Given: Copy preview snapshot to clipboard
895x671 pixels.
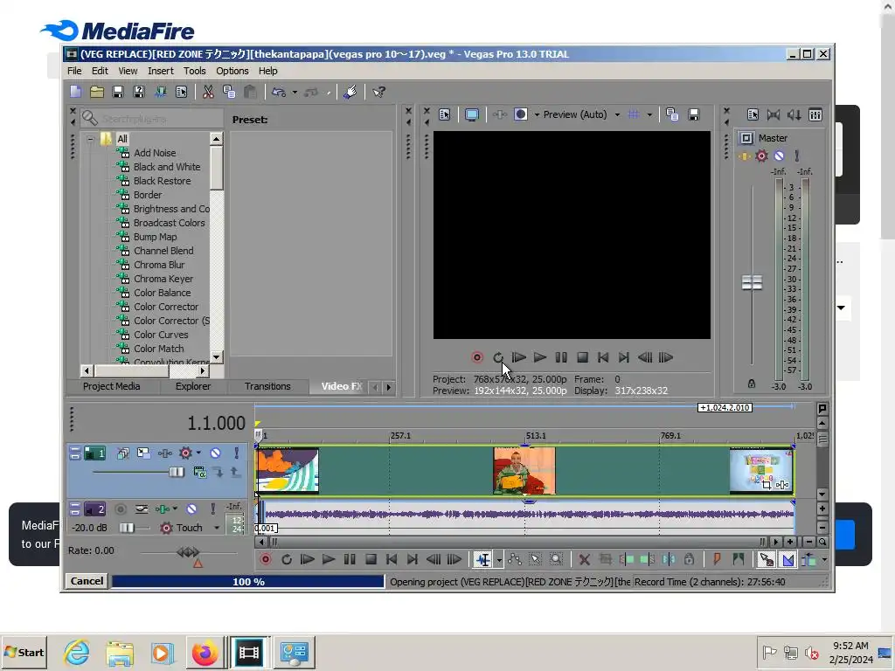Looking at the screenshot, I should [672, 114].
